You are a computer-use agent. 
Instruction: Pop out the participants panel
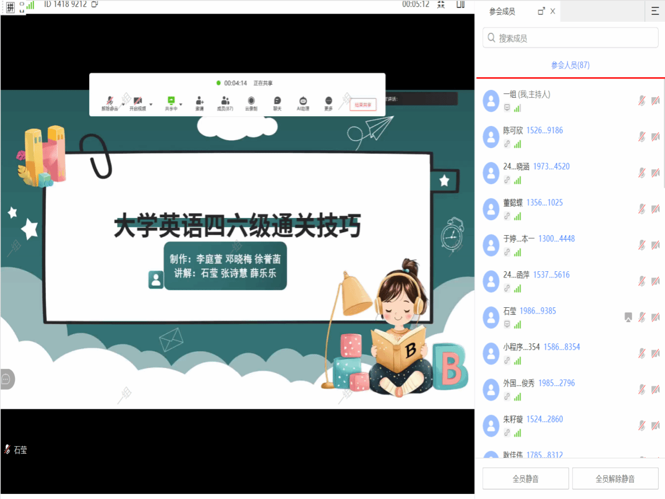pos(541,11)
